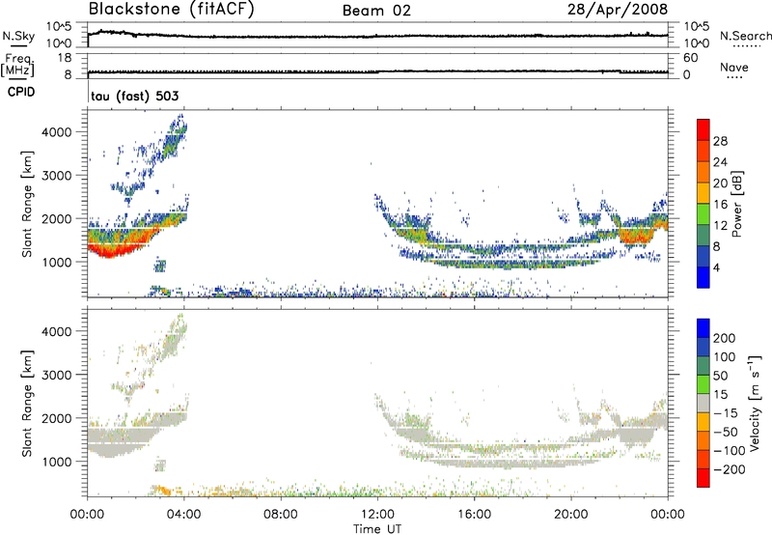The image size is (772, 535).
Task: Select power panel 'Slant Range [km]' axis title
Action: pos(27,204)
